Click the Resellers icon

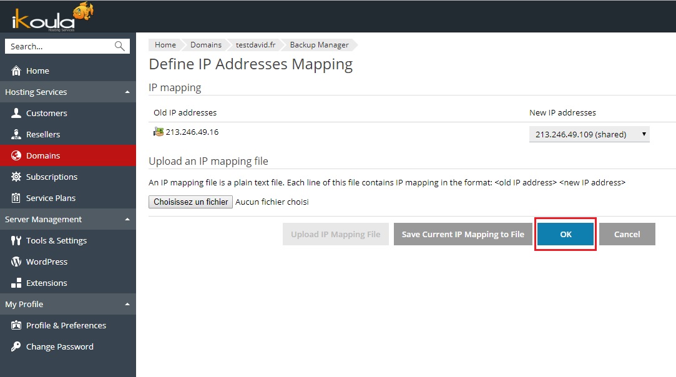[16, 134]
